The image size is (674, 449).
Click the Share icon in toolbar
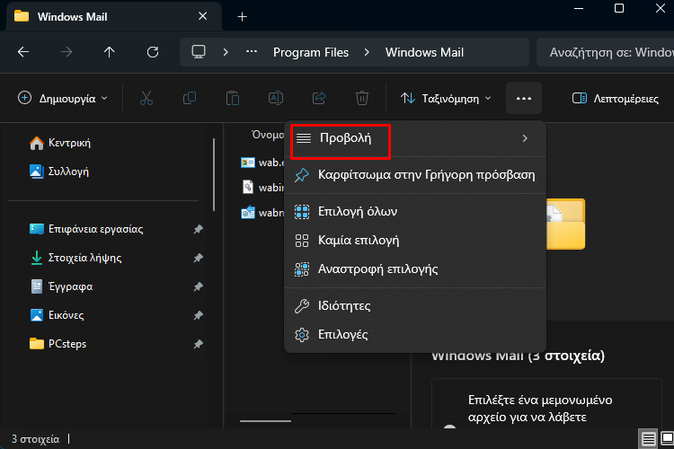pyautogui.click(x=319, y=99)
